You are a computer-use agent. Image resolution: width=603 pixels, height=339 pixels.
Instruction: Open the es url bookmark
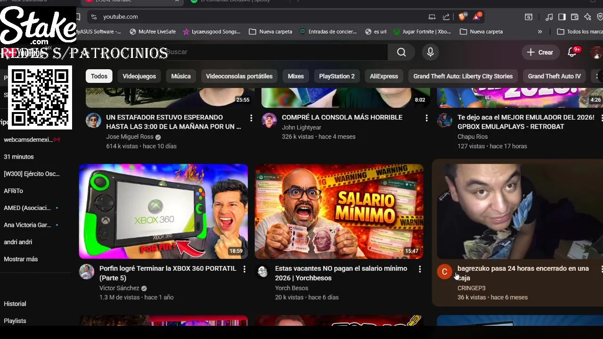(376, 32)
